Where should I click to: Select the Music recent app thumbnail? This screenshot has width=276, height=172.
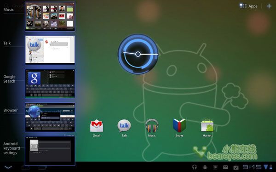[x=50, y=17]
